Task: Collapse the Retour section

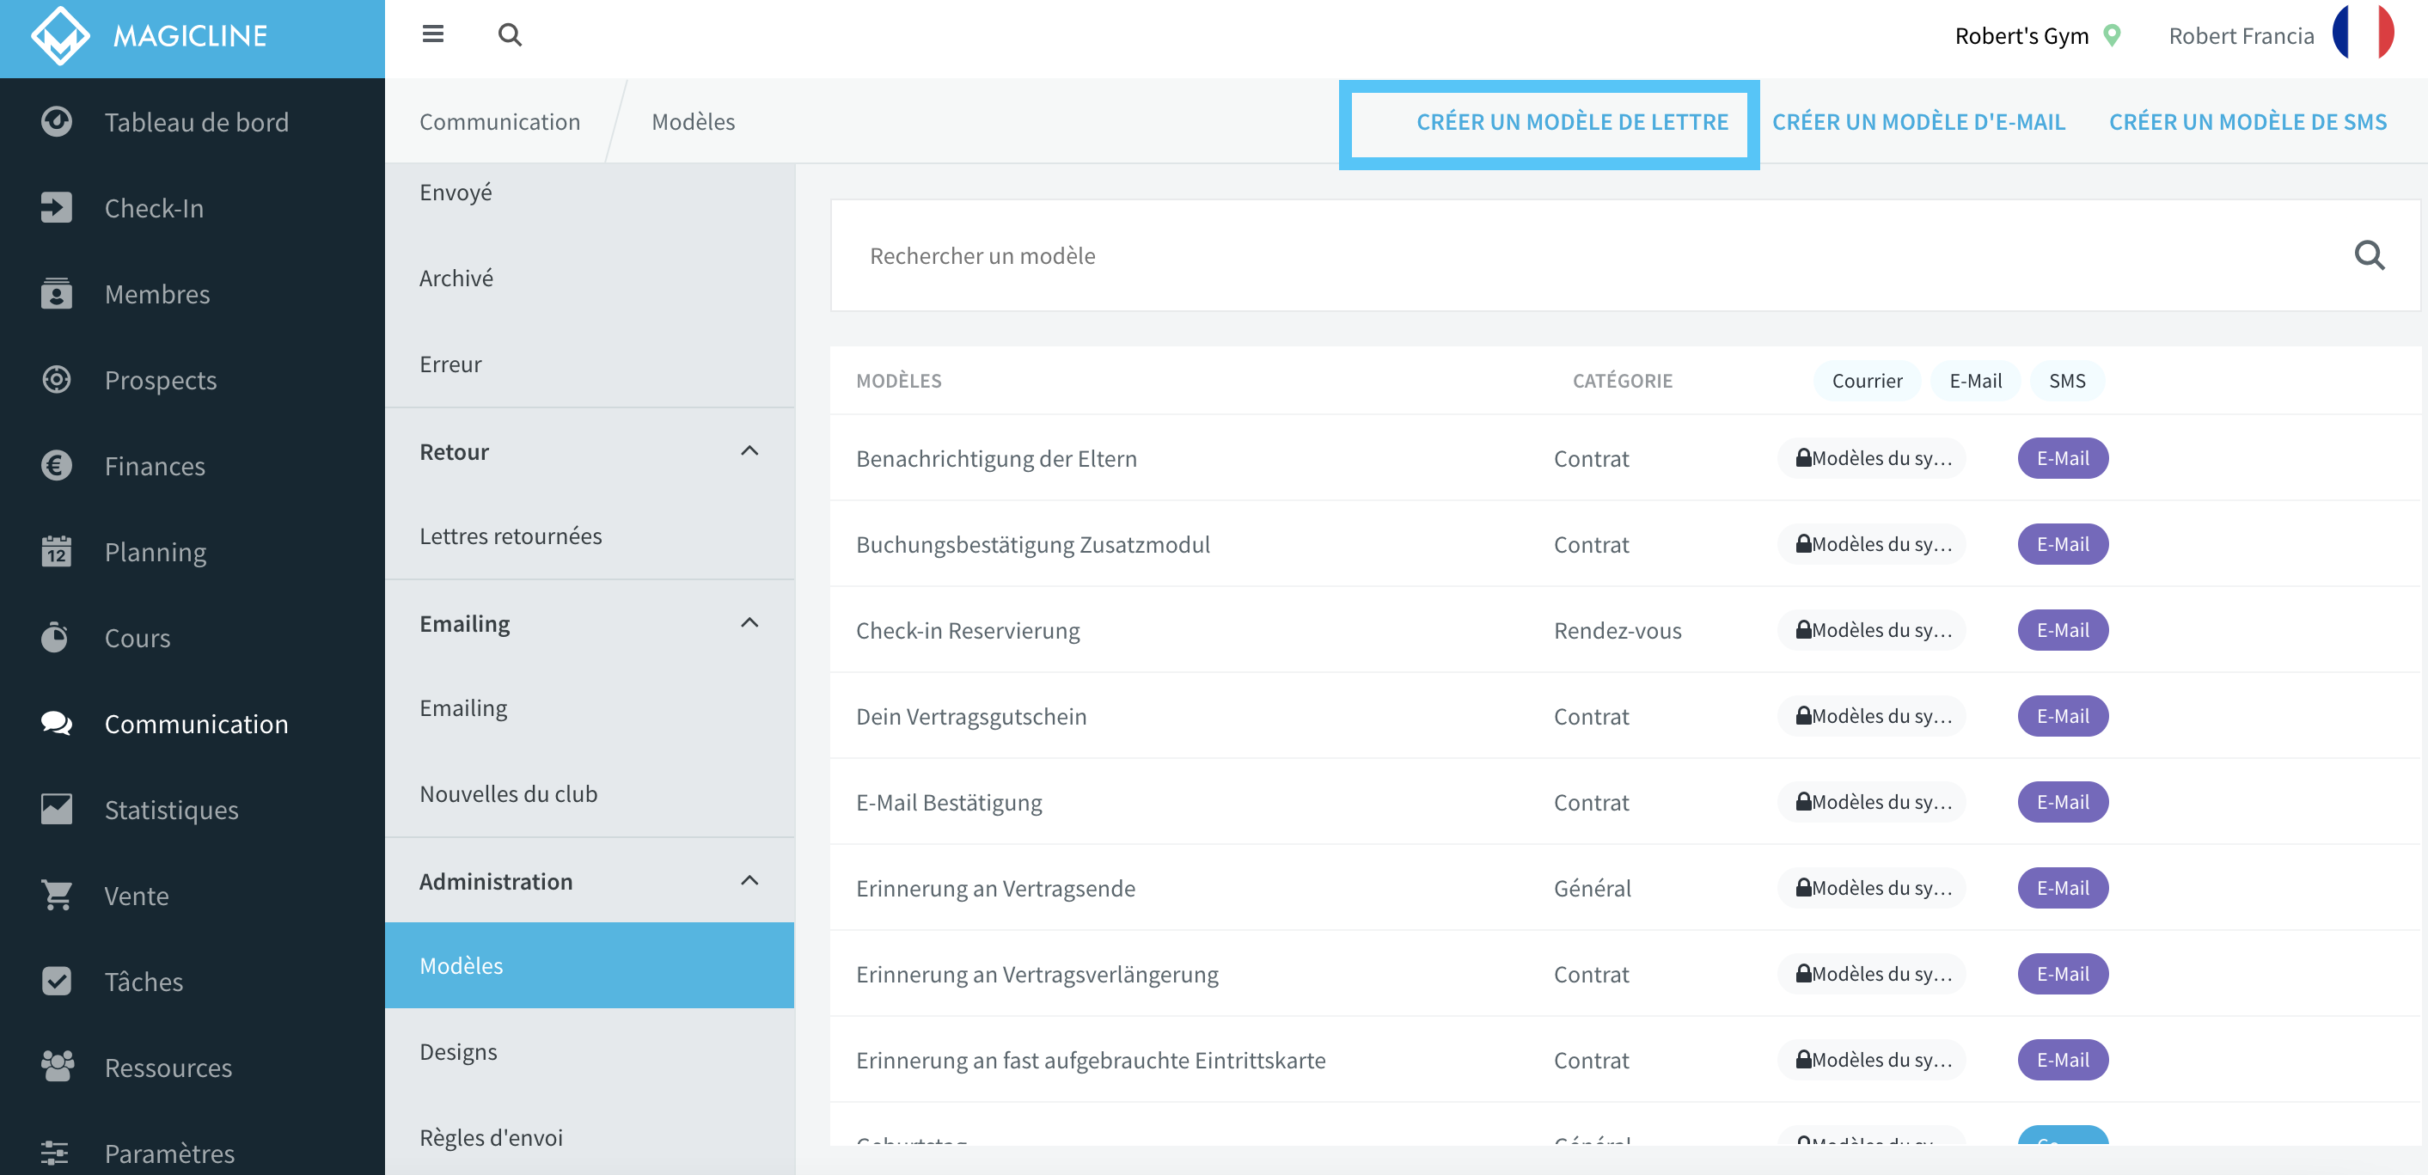Action: (749, 451)
